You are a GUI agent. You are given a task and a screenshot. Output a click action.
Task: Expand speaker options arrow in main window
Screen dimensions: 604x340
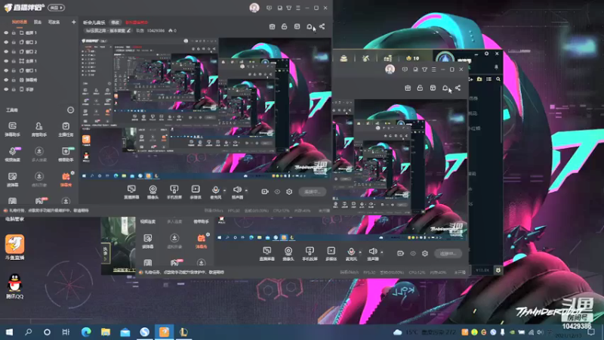pos(246,190)
